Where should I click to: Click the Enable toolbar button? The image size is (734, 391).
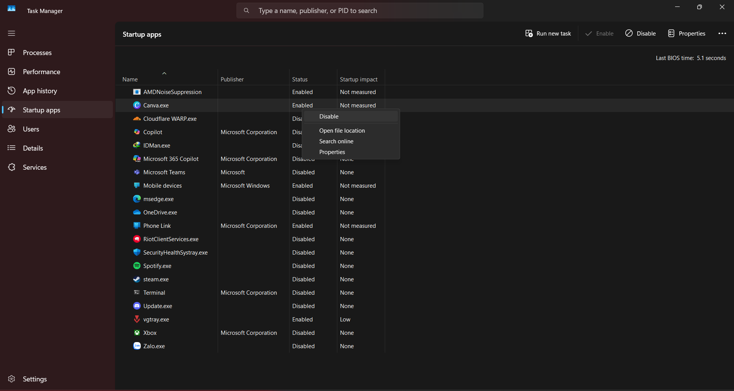pos(599,34)
